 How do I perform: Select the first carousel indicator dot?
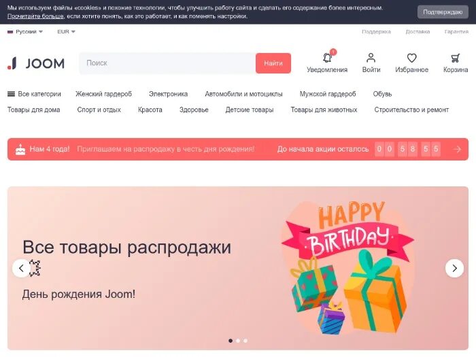click(231, 341)
